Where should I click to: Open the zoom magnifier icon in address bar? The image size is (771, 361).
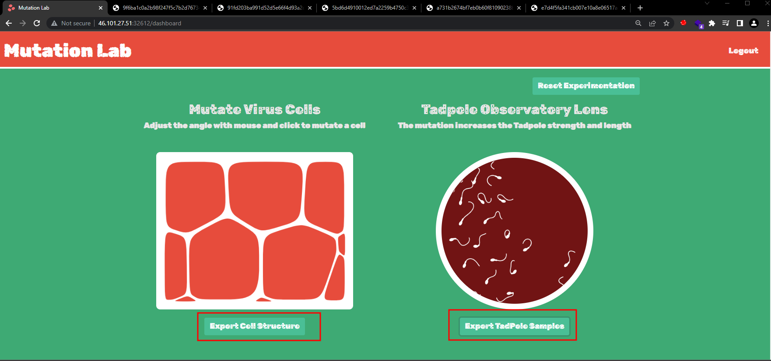point(638,23)
